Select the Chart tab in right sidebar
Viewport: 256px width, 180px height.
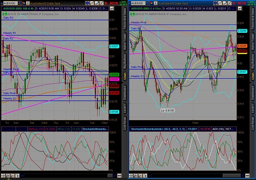click(x=253, y=77)
